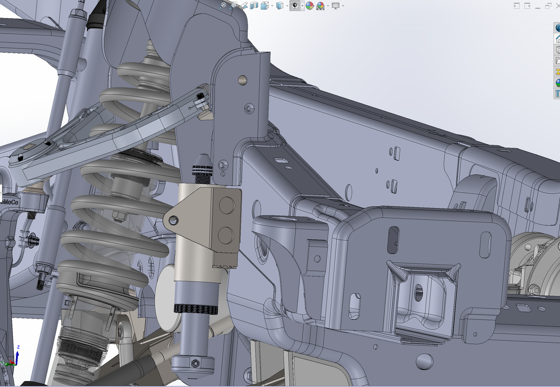Expand the View Orientation dropdown arrow
The width and height of the screenshot is (560, 387).
tap(272, 6)
